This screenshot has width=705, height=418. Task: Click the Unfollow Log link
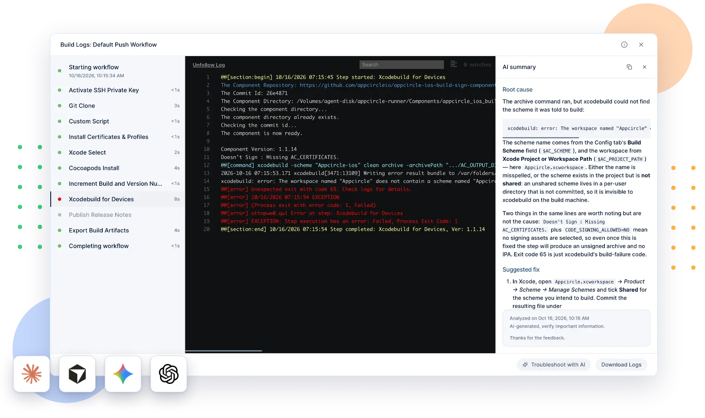(209, 65)
